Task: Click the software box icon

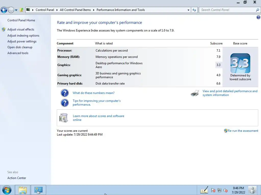Action: click(64, 118)
